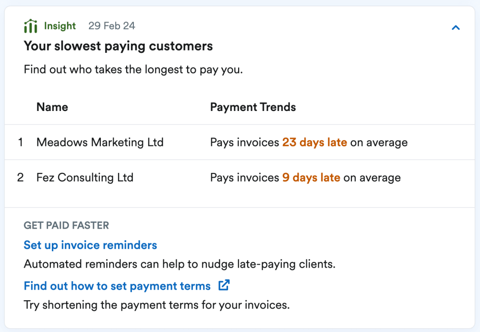This screenshot has width=480, height=332.
Task: Open the Set up invoice reminders link
Action: [90, 245]
